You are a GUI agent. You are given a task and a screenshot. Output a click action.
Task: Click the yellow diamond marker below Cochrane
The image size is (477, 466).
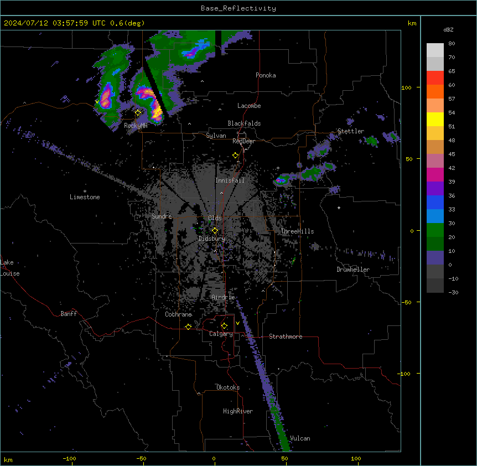[188, 327]
